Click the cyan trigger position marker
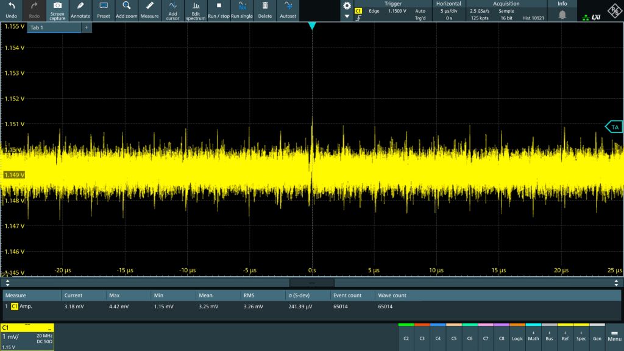The width and height of the screenshot is (624, 351). 313,26
